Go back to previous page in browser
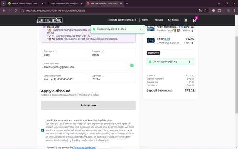Viewport: 238px width, 149px height. [x=4, y=10]
